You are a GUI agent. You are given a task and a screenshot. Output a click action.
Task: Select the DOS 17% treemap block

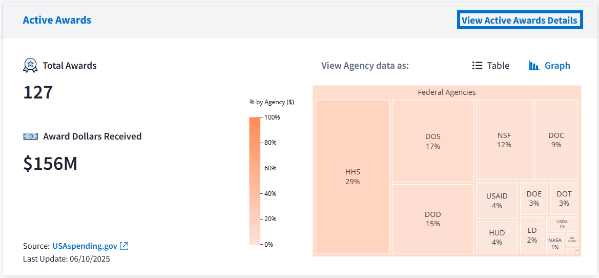pyautogui.click(x=432, y=141)
